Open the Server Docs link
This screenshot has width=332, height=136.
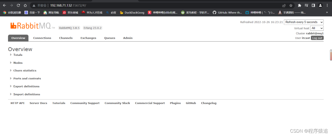[x=38, y=103]
